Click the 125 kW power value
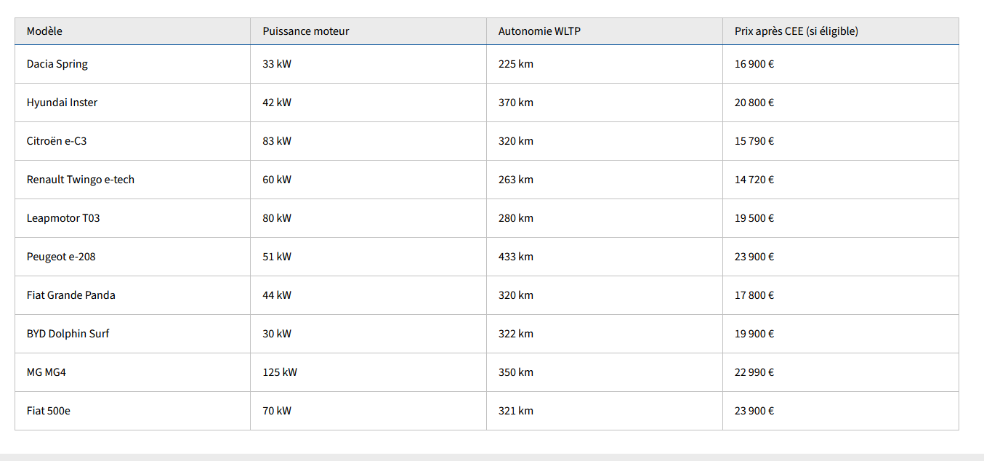Viewport: 984px width, 461px height. pyautogui.click(x=280, y=372)
